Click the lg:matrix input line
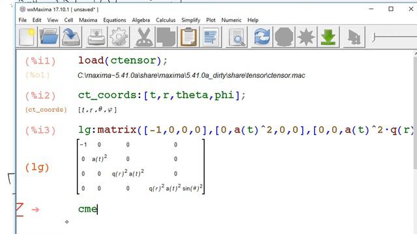Image resolution: width=417 pixels, height=234 pixels. click(x=246, y=130)
